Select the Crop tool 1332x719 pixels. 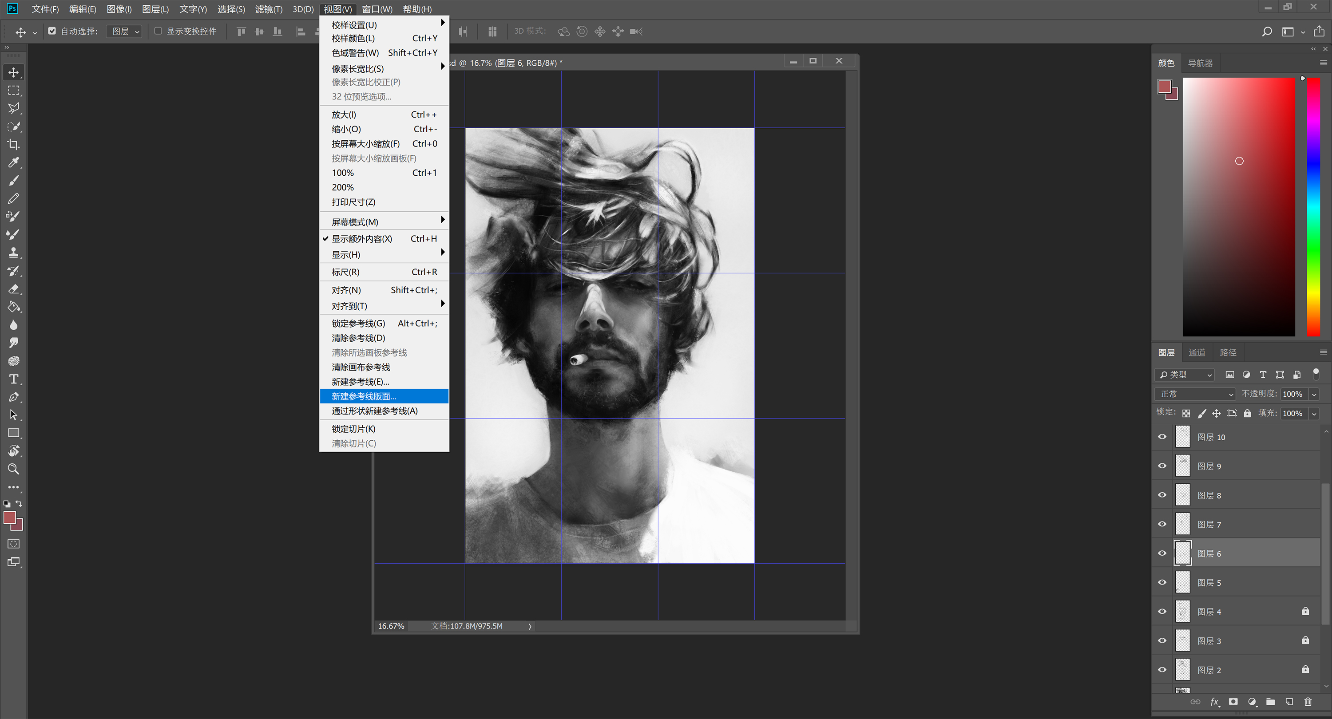(13, 144)
